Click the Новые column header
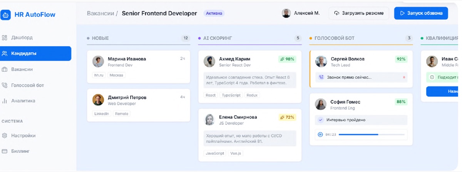462x172 pixels. pyautogui.click(x=100, y=38)
